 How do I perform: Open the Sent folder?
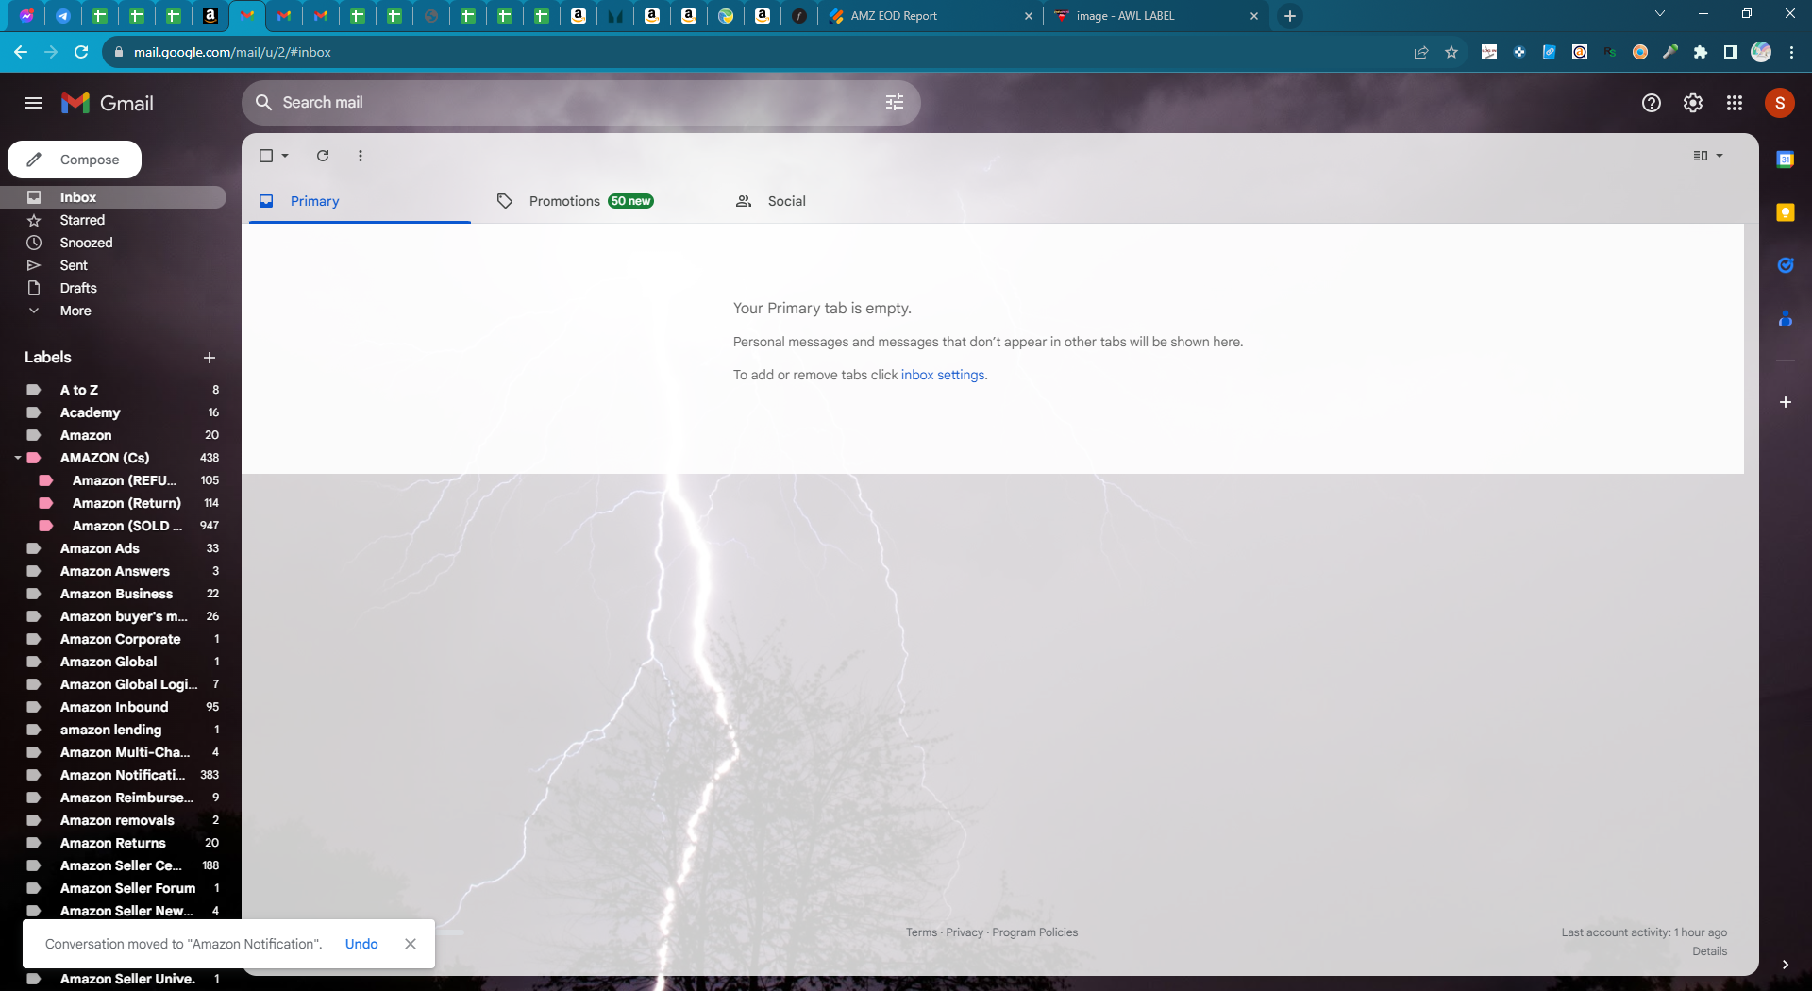coord(113,265)
